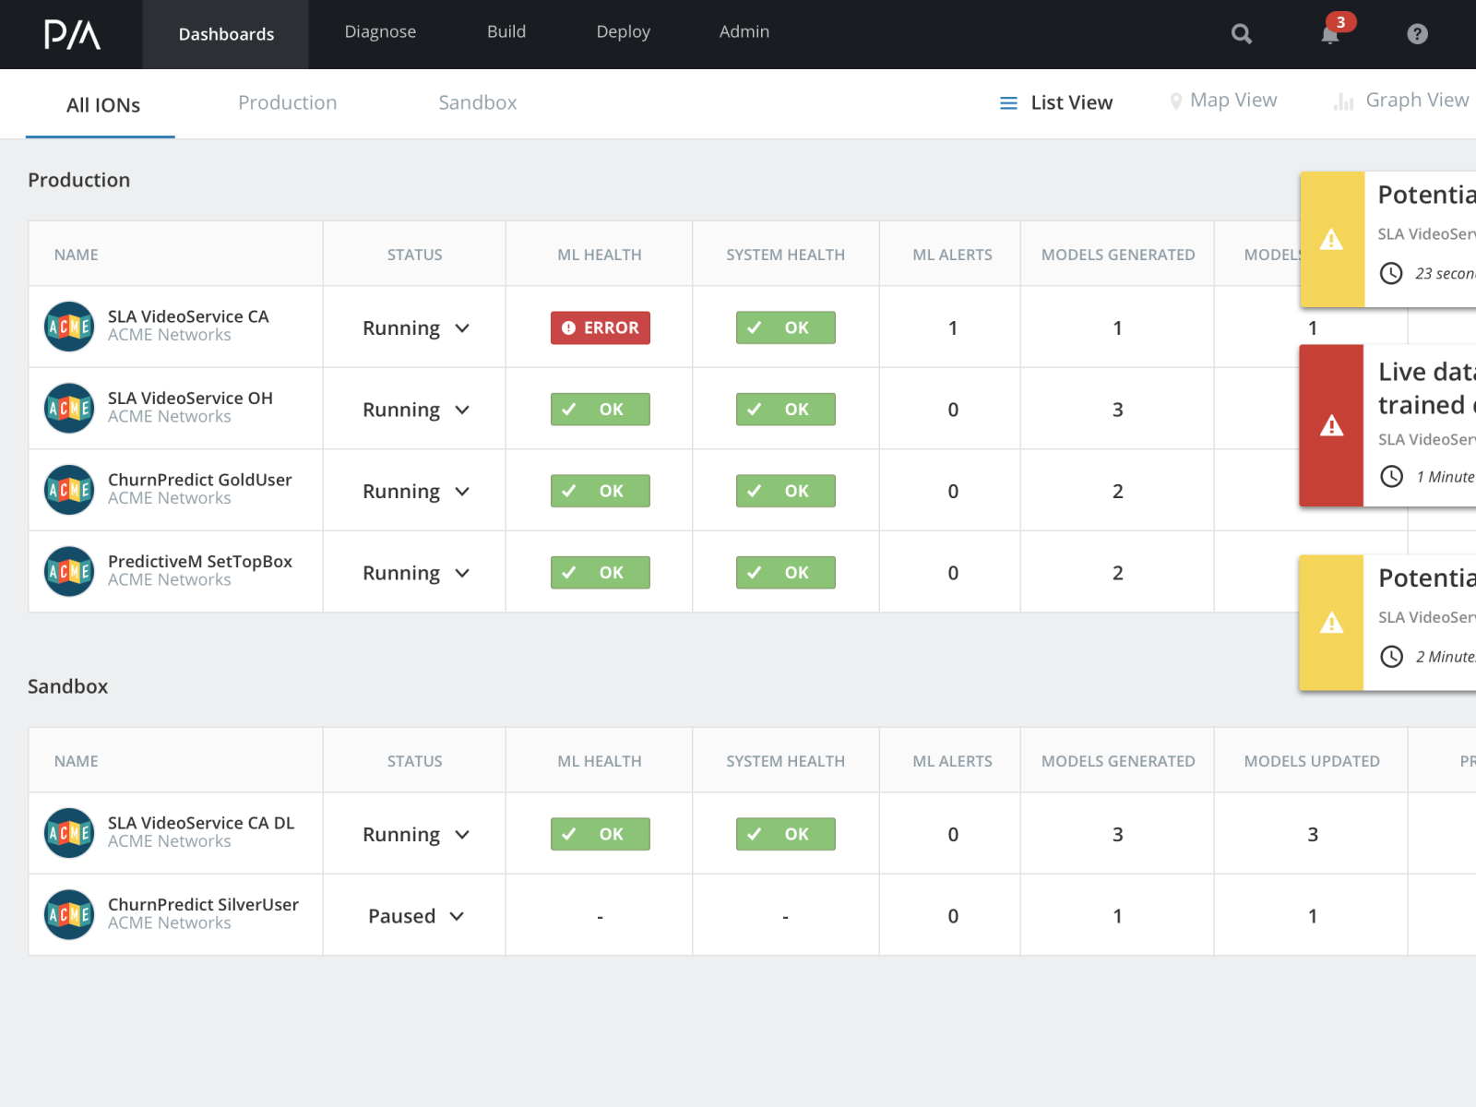Select List View mode
This screenshot has width=1476, height=1107.
(x=1057, y=102)
